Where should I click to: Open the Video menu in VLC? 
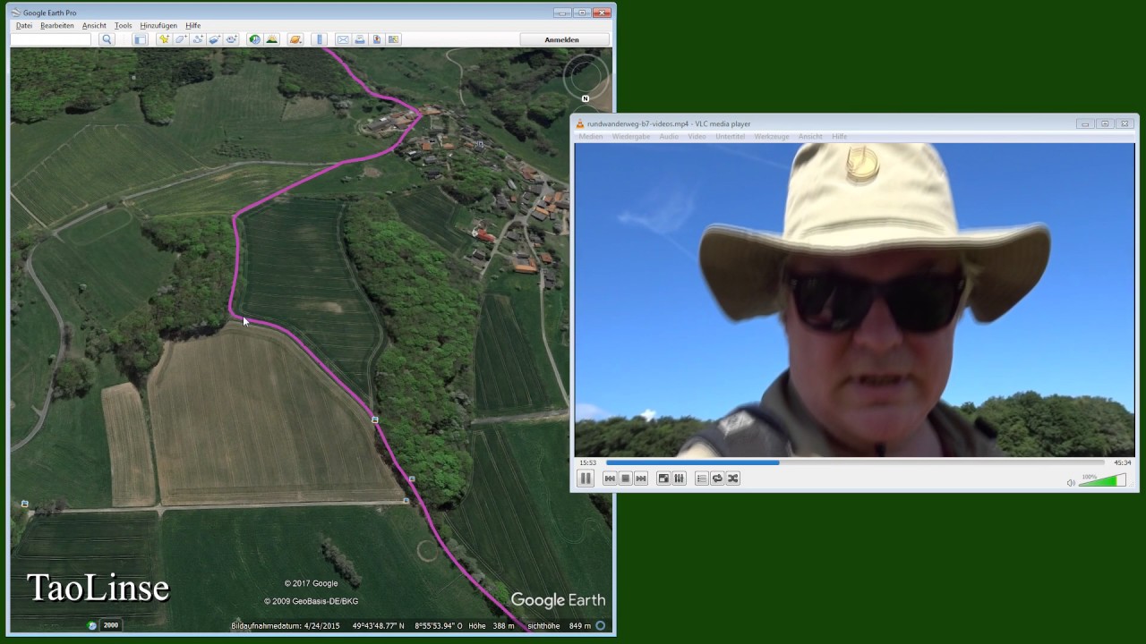pyautogui.click(x=697, y=136)
